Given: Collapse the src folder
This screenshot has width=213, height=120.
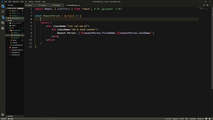Looking at the screenshot, I should tap(14, 28).
